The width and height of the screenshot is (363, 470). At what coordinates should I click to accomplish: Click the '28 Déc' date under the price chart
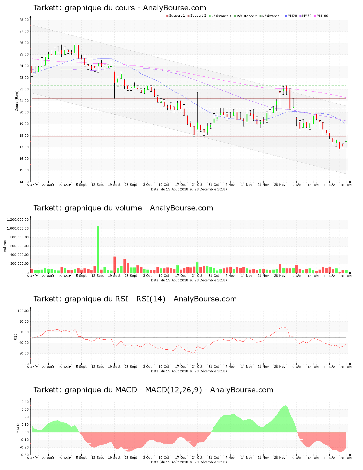click(x=346, y=185)
